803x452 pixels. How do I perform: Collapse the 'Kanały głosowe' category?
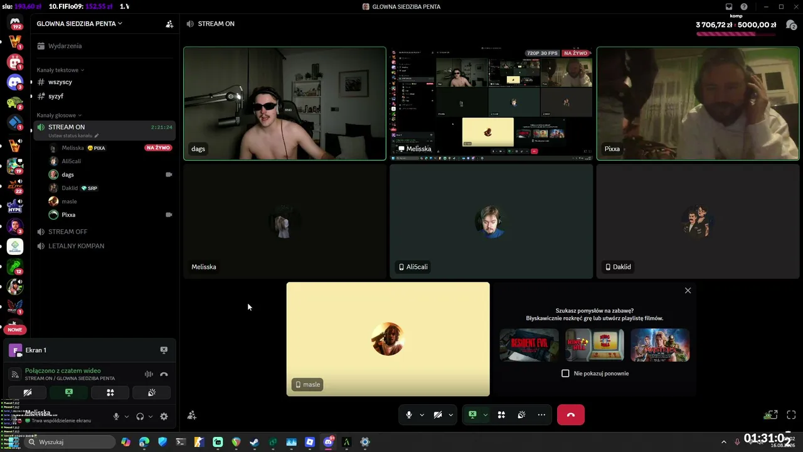[59, 116]
